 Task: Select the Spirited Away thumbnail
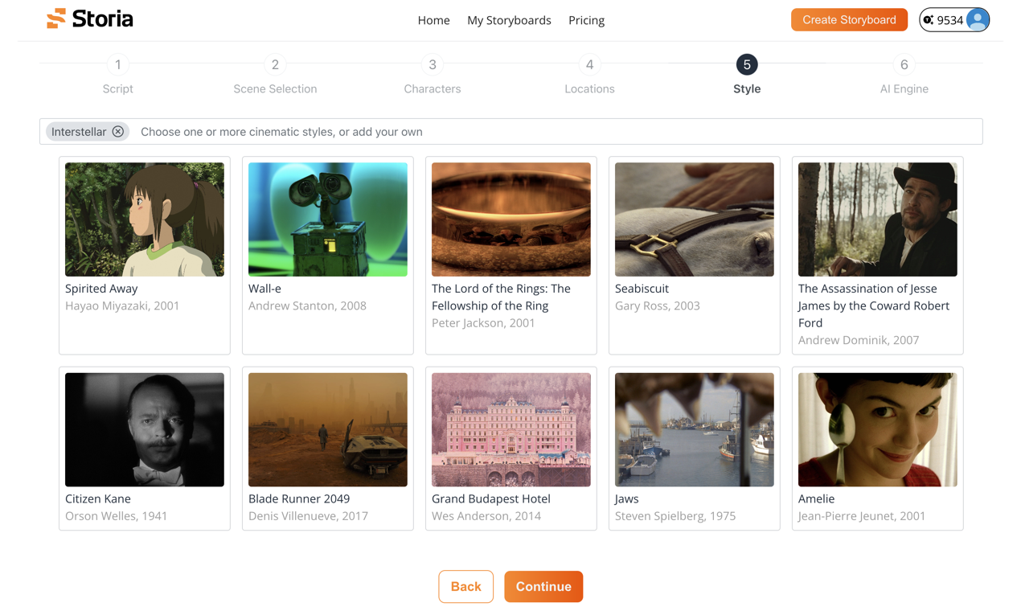[145, 219]
